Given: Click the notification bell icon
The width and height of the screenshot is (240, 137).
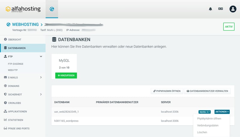Looking at the screenshot, I should pos(210,9).
